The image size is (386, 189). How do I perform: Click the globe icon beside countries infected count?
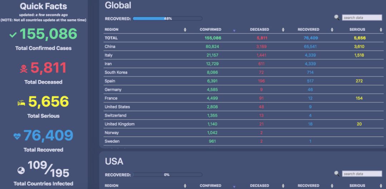(x=21, y=170)
